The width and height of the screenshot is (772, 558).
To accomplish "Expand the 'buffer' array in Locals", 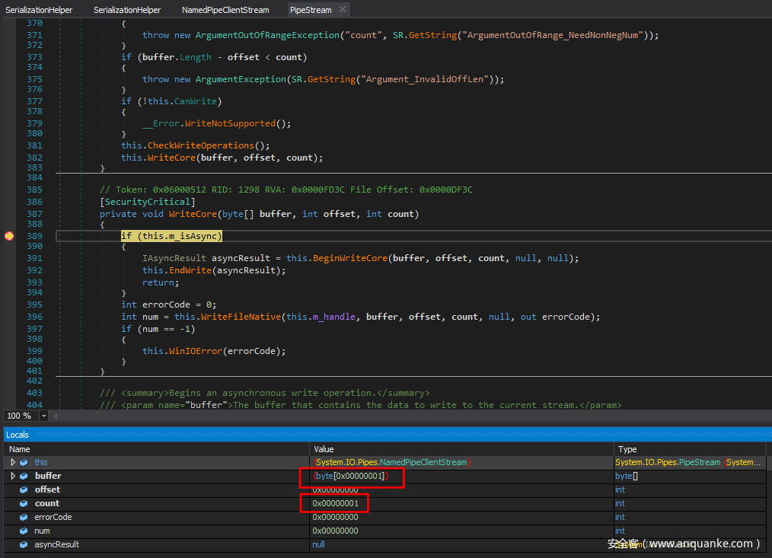I will click(x=13, y=476).
